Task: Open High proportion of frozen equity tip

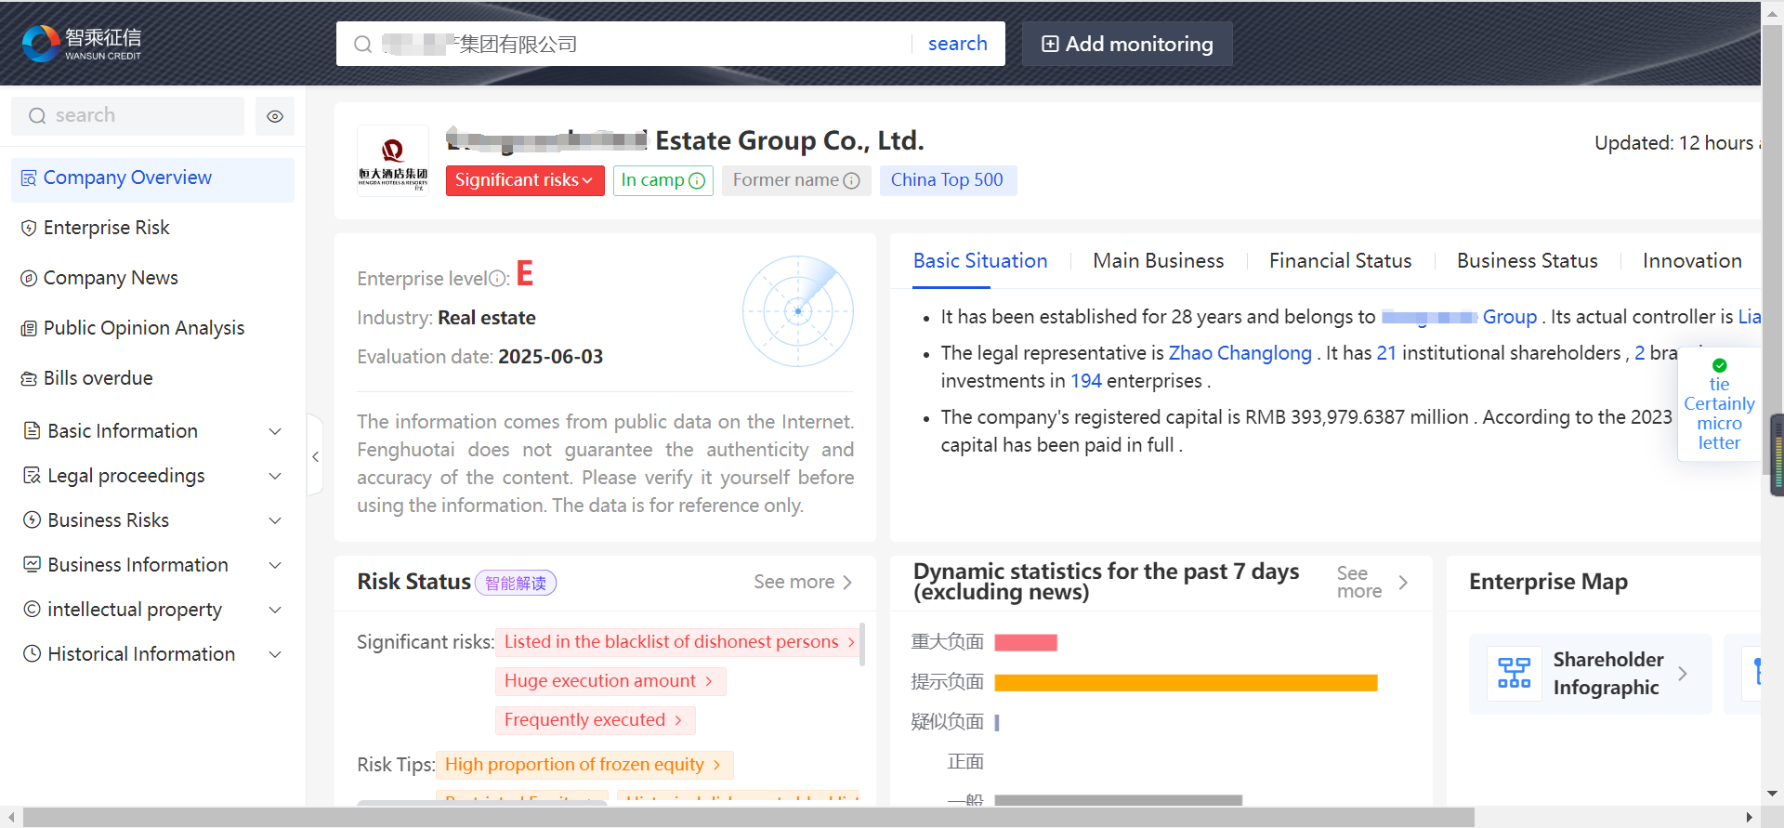Action: (584, 765)
